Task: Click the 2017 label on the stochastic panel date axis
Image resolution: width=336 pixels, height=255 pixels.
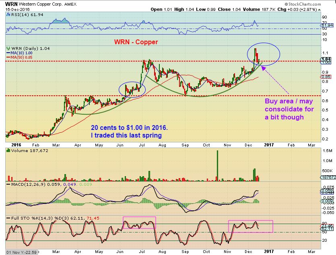Action: tap(269, 251)
